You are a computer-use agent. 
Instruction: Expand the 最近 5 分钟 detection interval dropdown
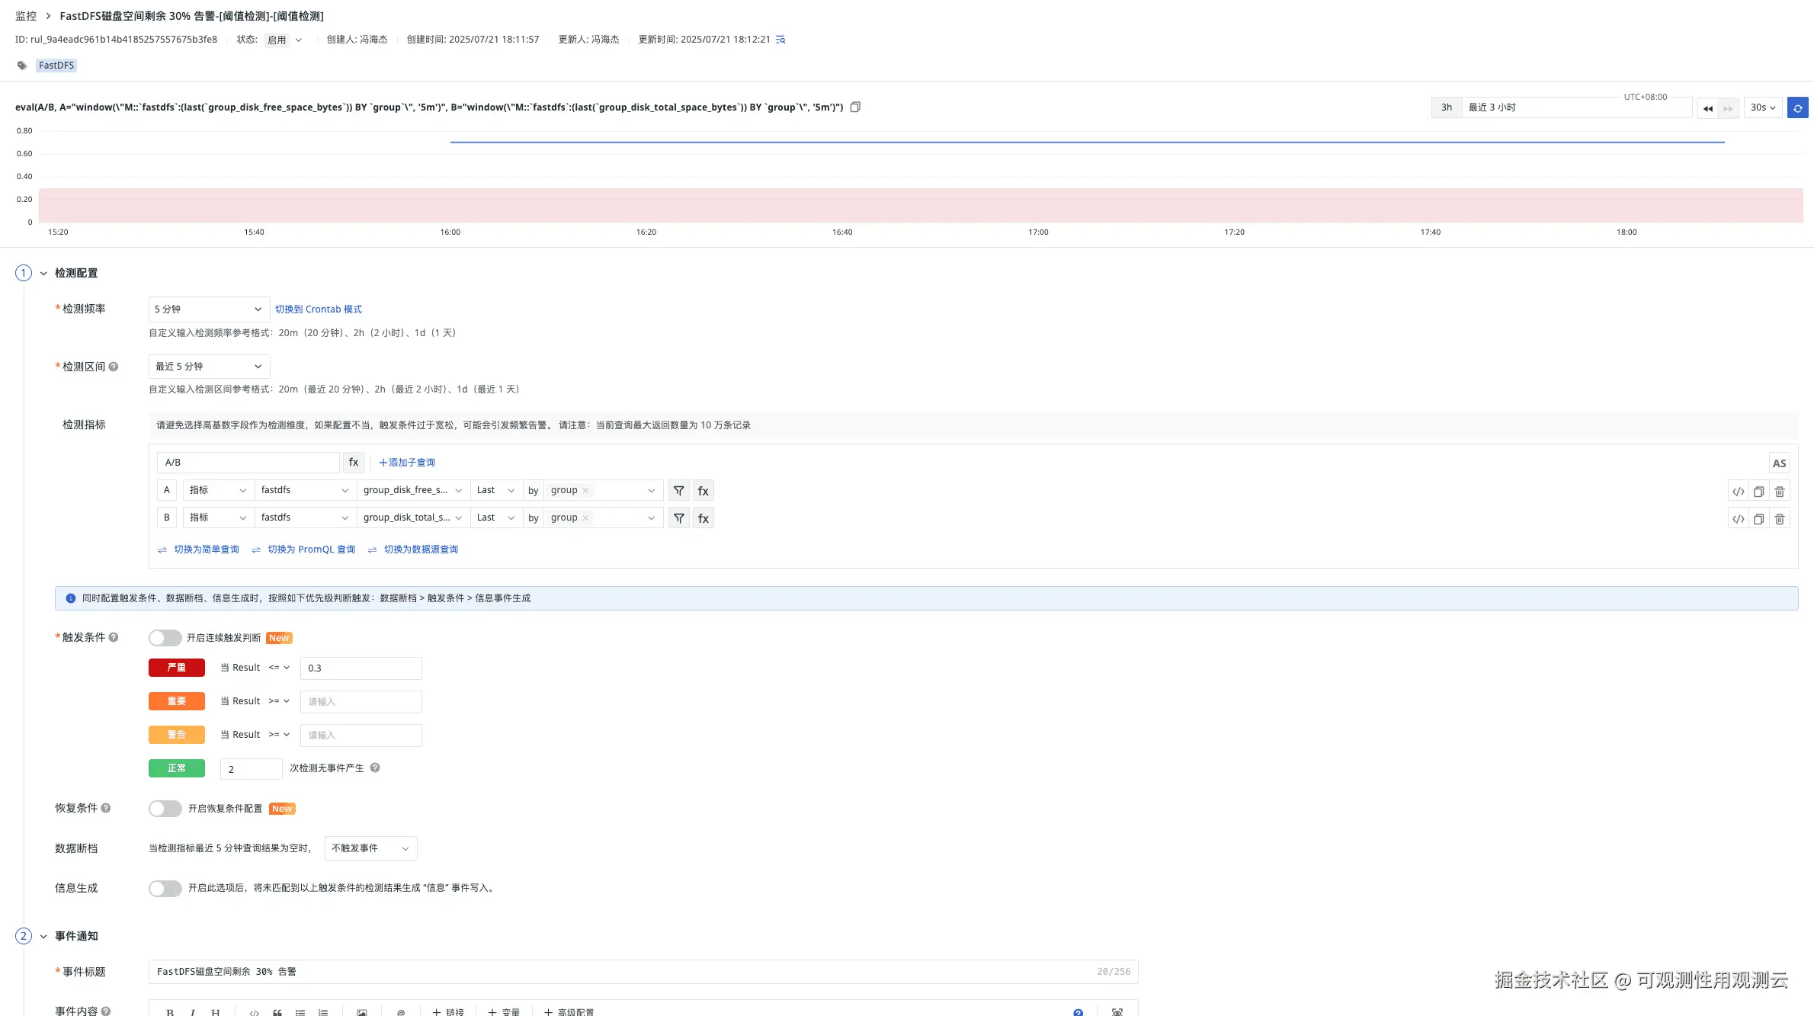pyautogui.click(x=208, y=367)
